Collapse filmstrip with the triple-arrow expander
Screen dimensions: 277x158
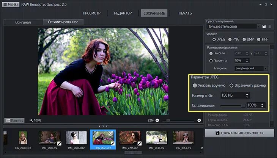click(x=103, y=126)
